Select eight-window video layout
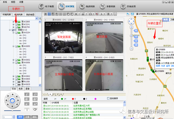This screenshot has width=174, height=119. (x=57, y=14)
